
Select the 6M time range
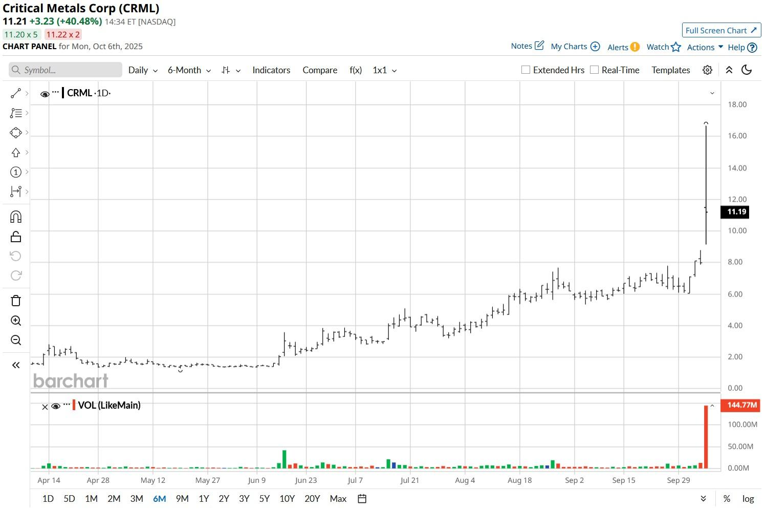[159, 499]
